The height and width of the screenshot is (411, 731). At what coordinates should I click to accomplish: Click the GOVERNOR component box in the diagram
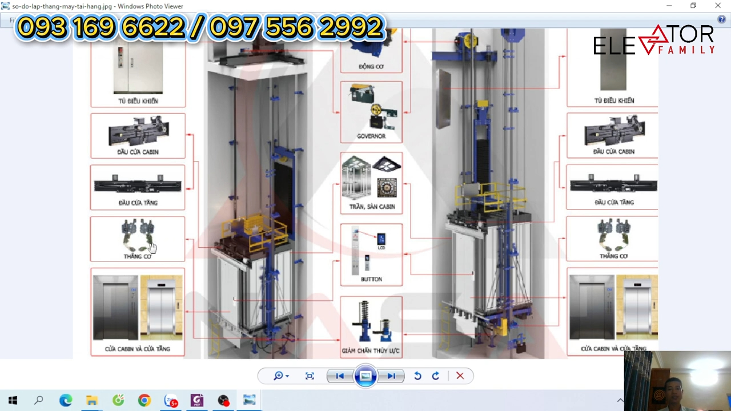[x=371, y=112]
